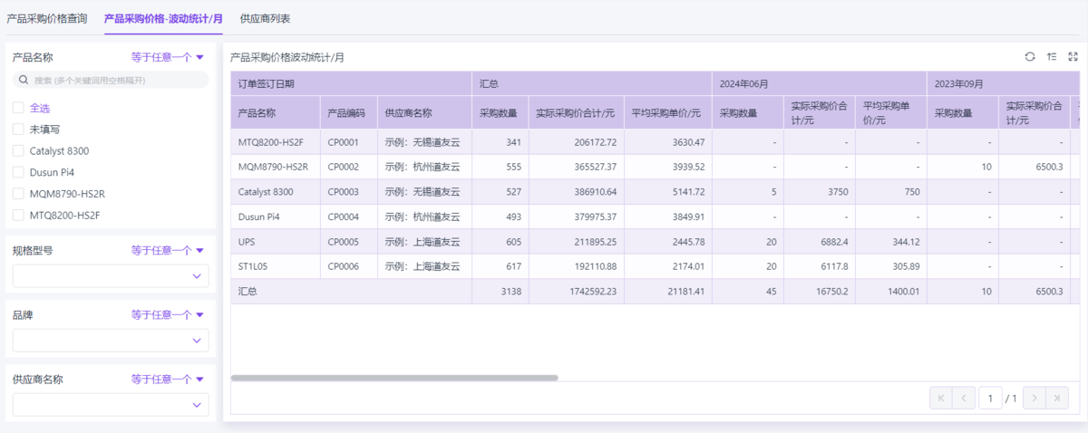Viewport: 1088px width, 433px height.
Task: Click the average price 5141.72
Action: (x=687, y=192)
